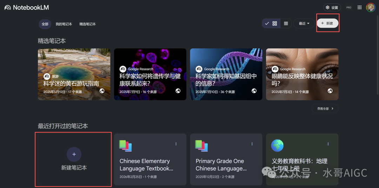Open the user account avatar

click(x=371, y=7)
